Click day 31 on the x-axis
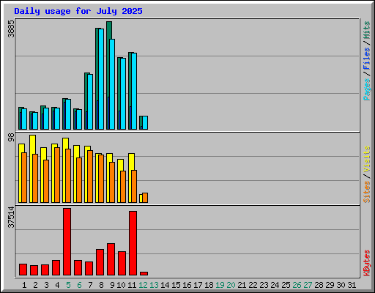Viewport: 375px width, 293px height. (x=352, y=285)
